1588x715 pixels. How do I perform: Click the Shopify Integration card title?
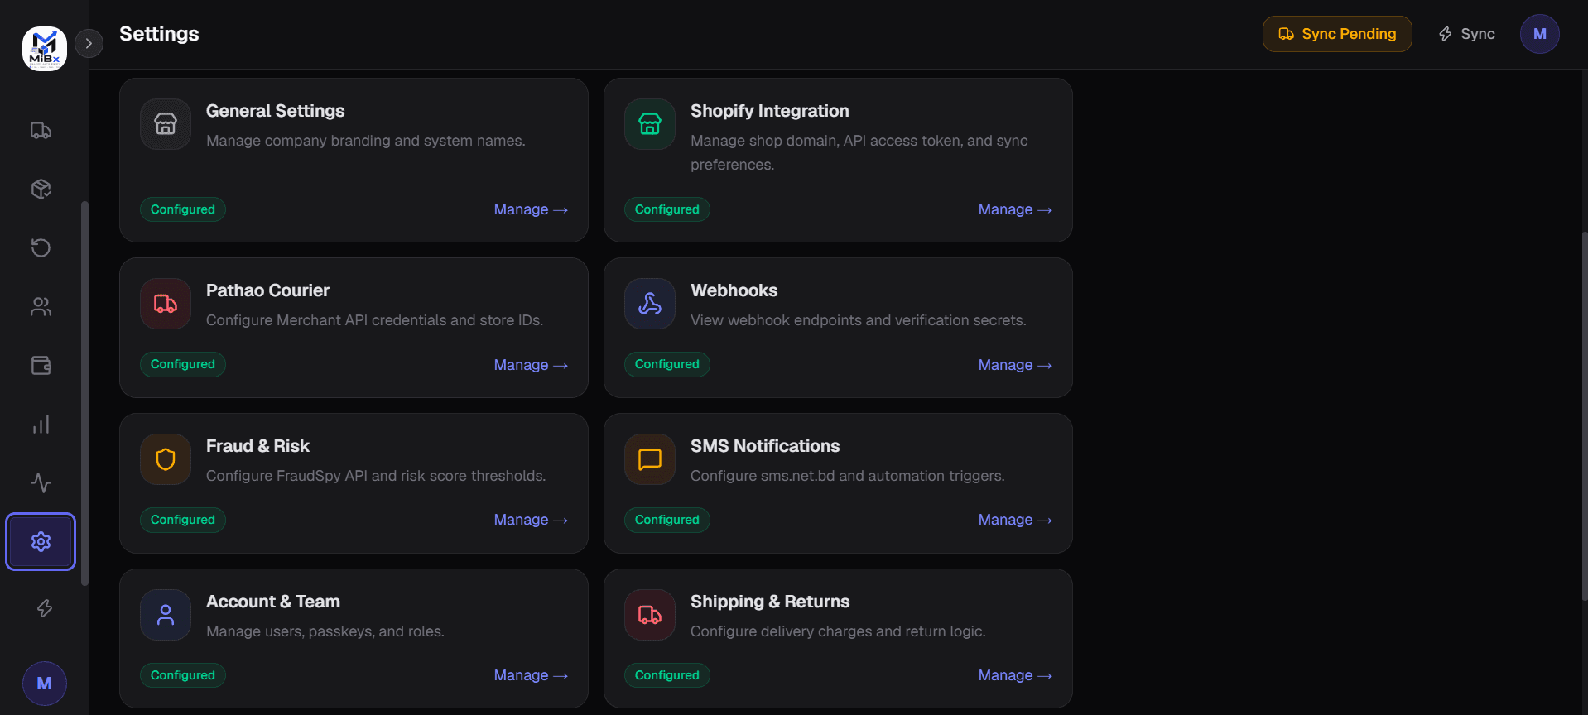[x=770, y=111]
